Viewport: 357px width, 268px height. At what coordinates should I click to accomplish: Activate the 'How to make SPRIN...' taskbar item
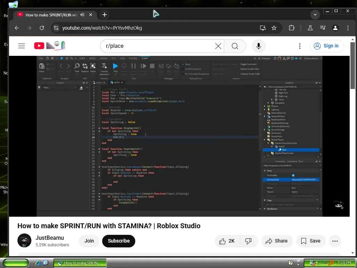pos(80,263)
